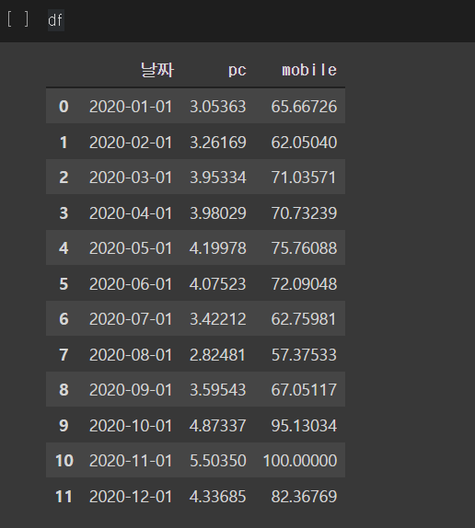Click row index 2
Screen dimensions: 475x528
(64, 178)
